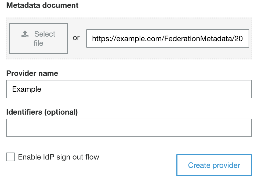This screenshot has width=258, height=184.
Task: Click the word 'Example' in Provider name
Action: tap(27, 89)
